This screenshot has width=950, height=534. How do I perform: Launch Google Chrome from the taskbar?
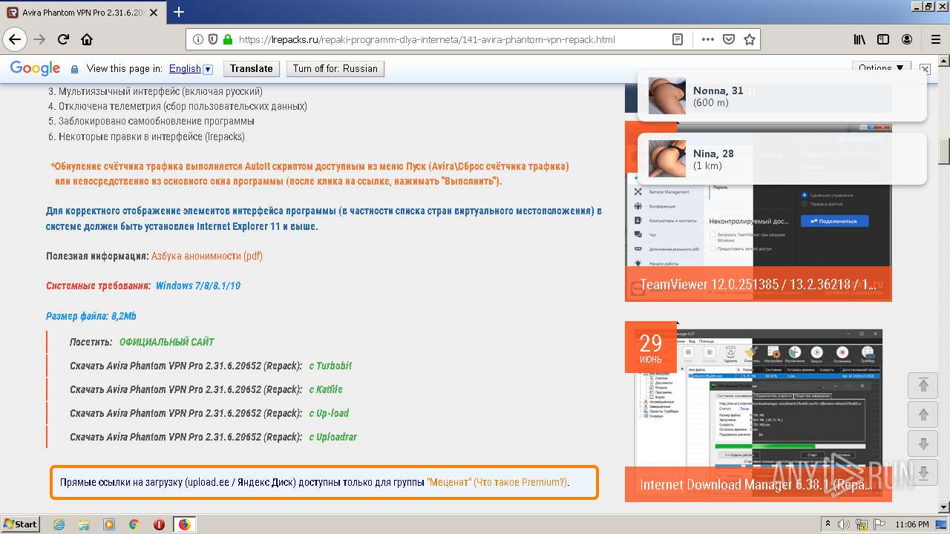(134, 524)
